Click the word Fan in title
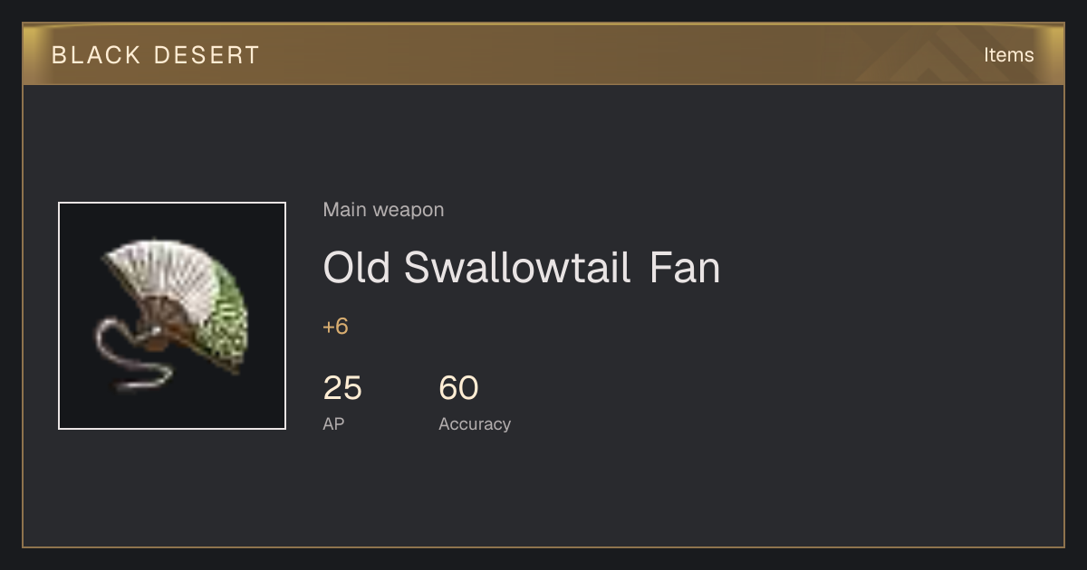Image resolution: width=1087 pixels, height=570 pixels. coord(685,268)
